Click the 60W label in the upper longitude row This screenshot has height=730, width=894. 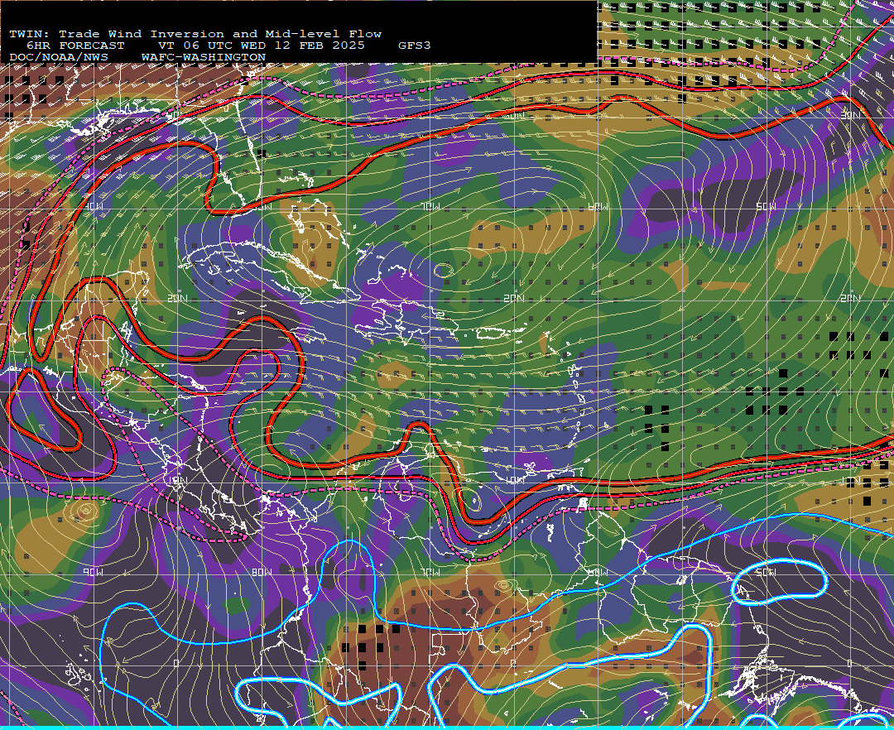(x=598, y=207)
